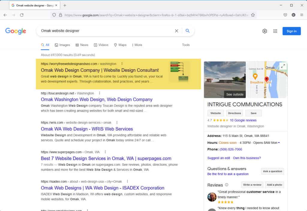The image size is (307, 211).
Task: Open options dots for worryfreewebdesignandseo result
Action: (x=122, y=64)
